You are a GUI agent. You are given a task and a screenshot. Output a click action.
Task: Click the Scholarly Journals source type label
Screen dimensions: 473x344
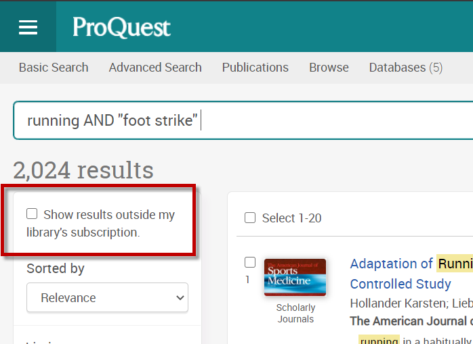[x=295, y=313]
